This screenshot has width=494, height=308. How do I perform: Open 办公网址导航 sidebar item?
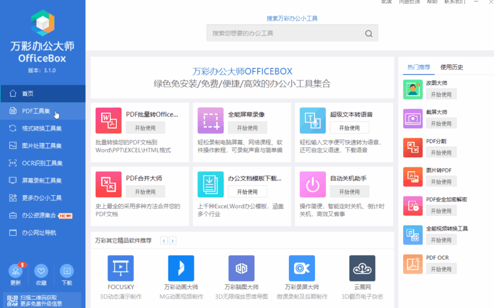43,233
